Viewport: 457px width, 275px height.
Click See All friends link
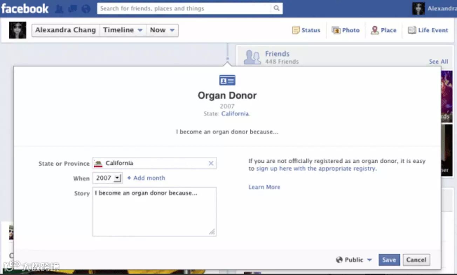438,62
